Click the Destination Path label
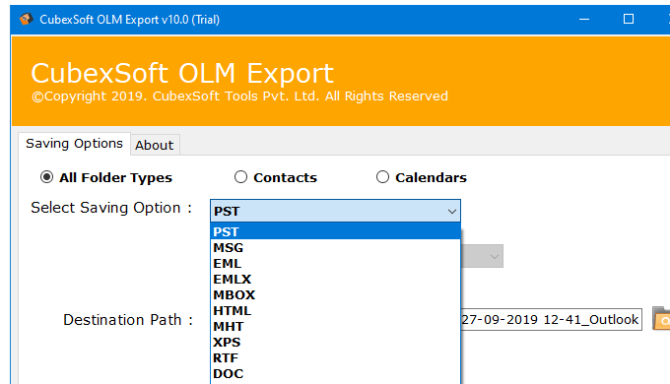The image size is (670, 384). pos(128,319)
